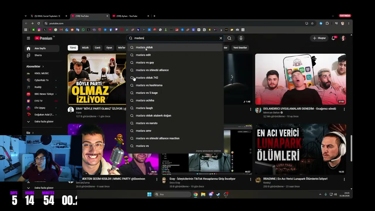Click the Oluştur create button

(319, 38)
